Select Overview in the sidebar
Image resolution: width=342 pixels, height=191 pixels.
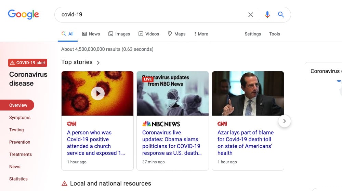coord(17,105)
